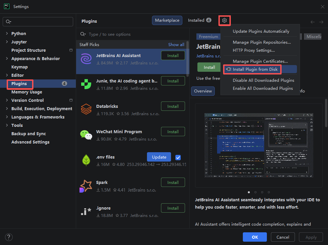Click the .env files leaf icon
The height and width of the screenshot is (245, 328).
click(x=86, y=160)
